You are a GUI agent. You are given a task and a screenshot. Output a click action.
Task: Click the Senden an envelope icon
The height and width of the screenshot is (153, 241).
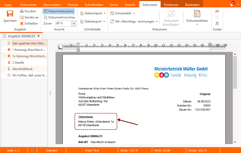click(x=22, y=17)
